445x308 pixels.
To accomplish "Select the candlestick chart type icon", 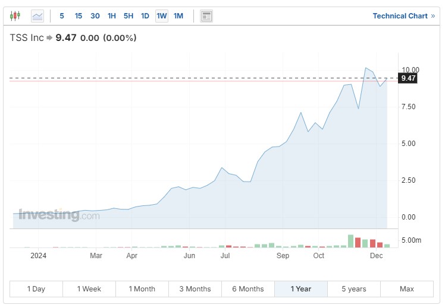I will [15, 16].
